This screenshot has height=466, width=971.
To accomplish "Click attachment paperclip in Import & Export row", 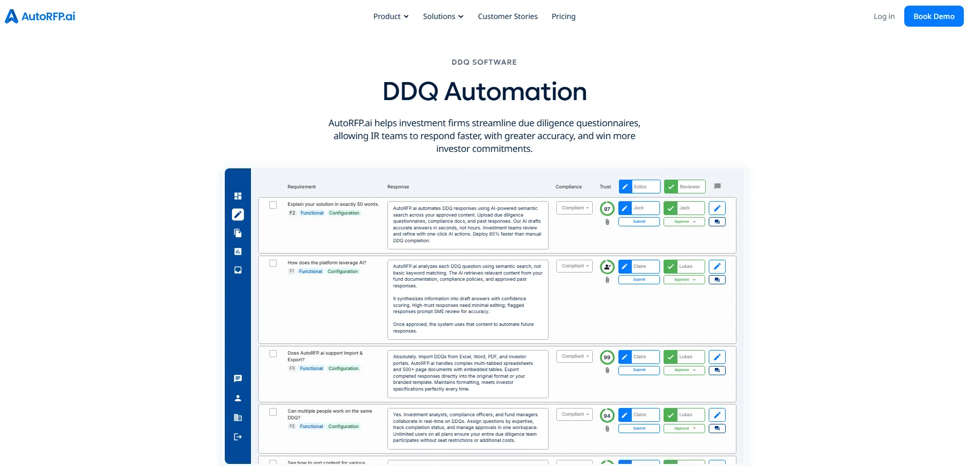I will pos(607,370).
